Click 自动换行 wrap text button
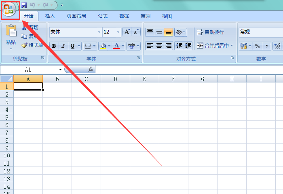Screen dimensions: 283x194 point(211,32)
